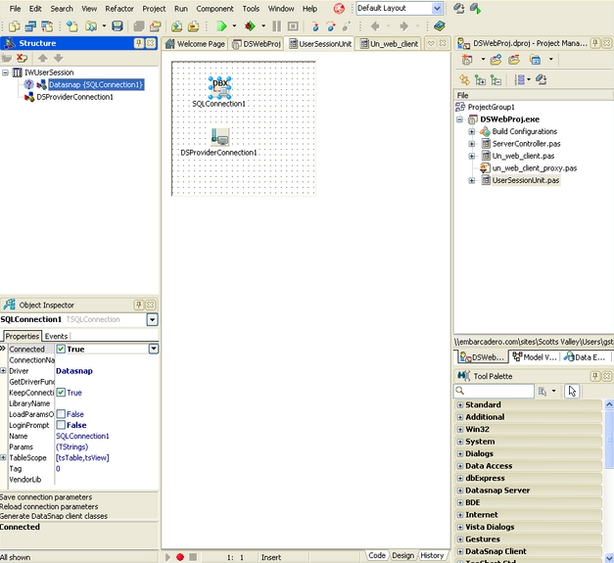Select the DSProviderConnection1 component on designer
The width and height of the screenshot is (614, 563).
219,137
